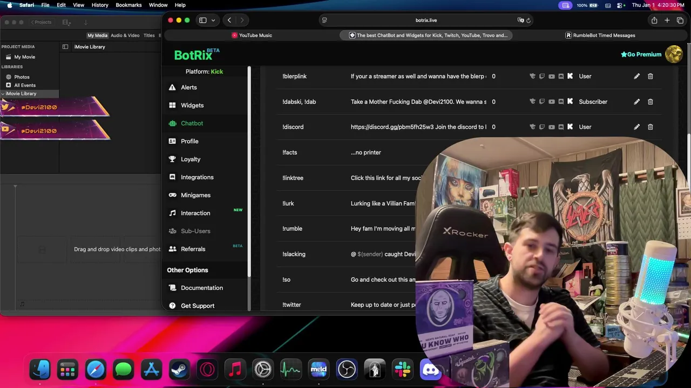Toggle Kick platform for !discord command
This screenshot has height=388, width=691.
tap(570, 127)
